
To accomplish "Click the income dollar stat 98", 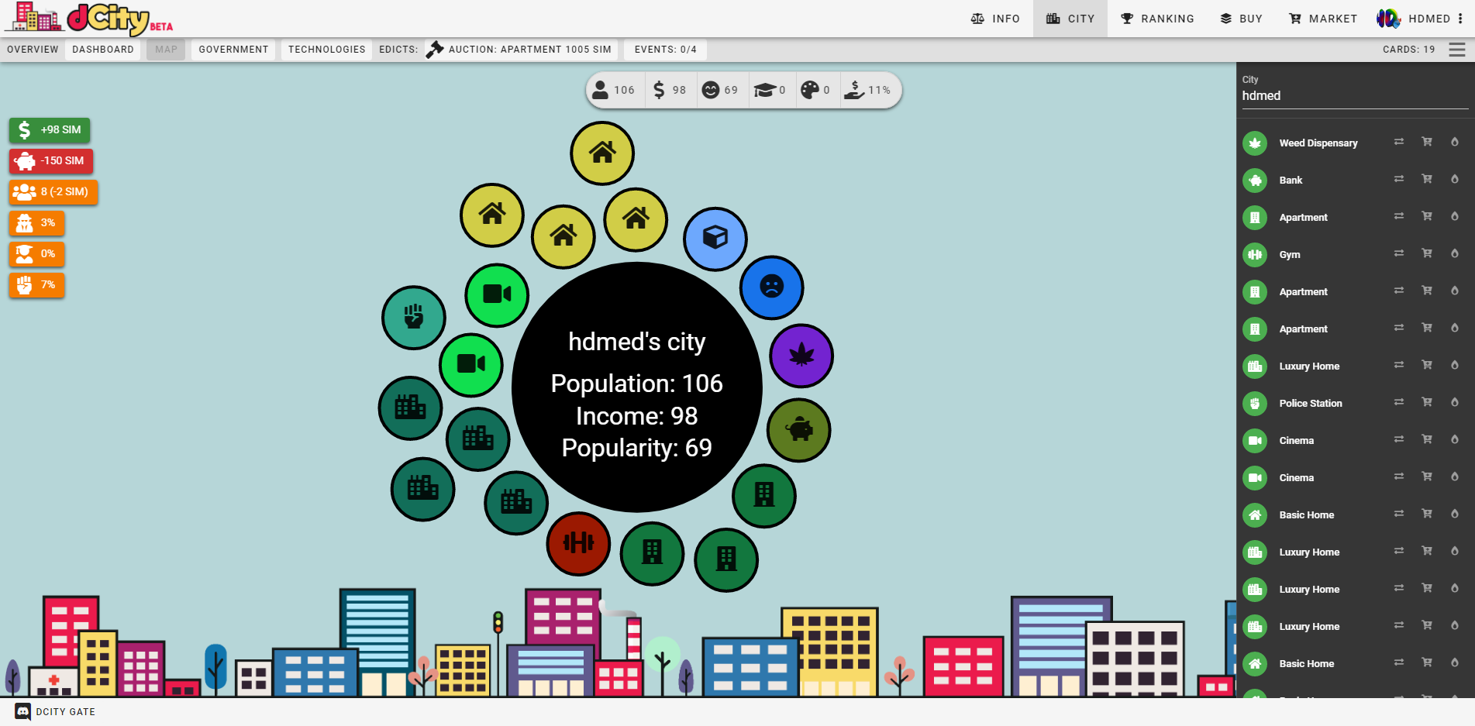I will click(670, 91).
